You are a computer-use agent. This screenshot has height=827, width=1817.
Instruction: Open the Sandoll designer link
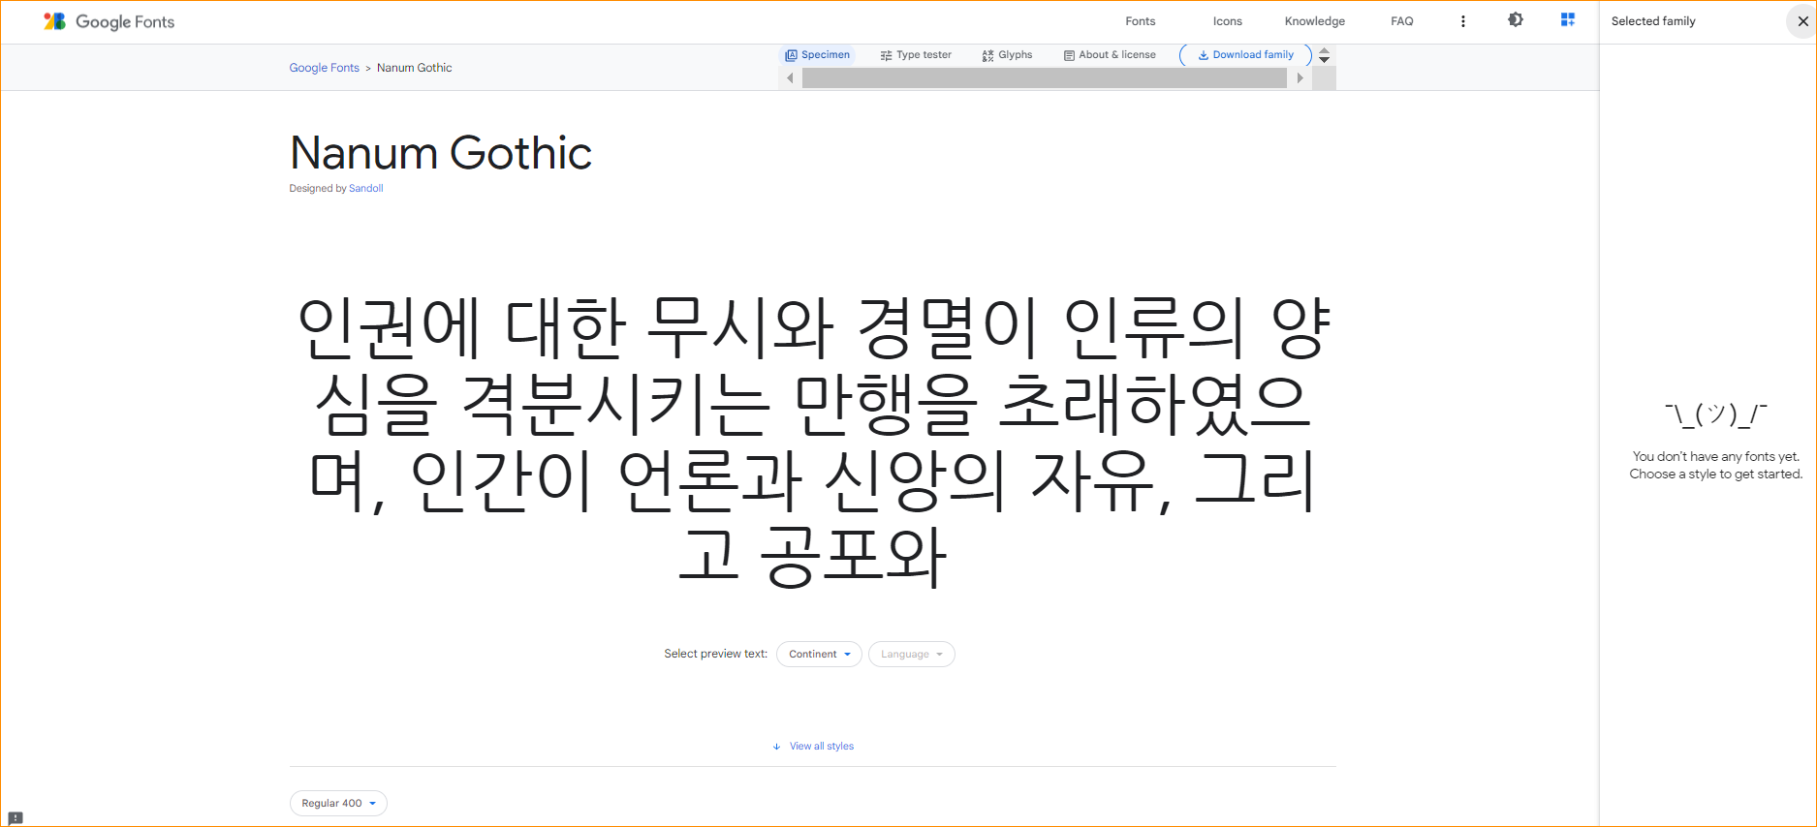pyautogui.click(x=366, y=189)
